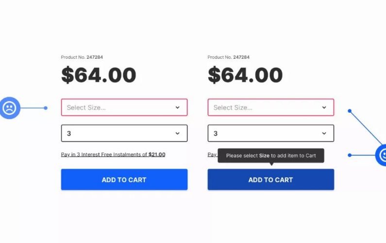Click the partially hidden Pay link on right
386x243 pixels.
pos(212,155)
